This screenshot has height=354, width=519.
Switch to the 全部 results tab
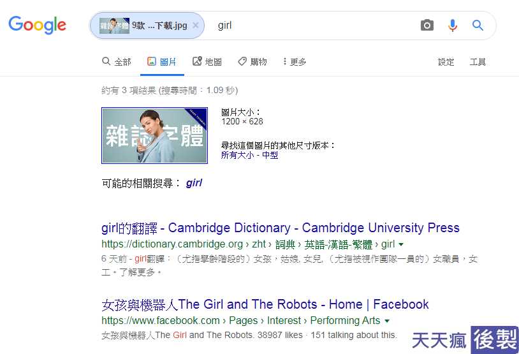[117, 62]
